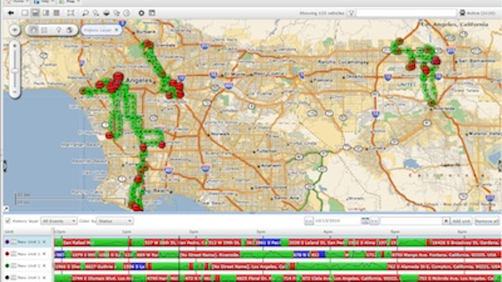The width and height of the screenshot is (502, 282).
Task: Select the map-over-timeline split layout icon
Action: pyautogui.click(x=36, y=13)
